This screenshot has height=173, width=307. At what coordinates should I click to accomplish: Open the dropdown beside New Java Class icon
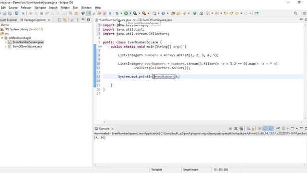tap(167, 13)
